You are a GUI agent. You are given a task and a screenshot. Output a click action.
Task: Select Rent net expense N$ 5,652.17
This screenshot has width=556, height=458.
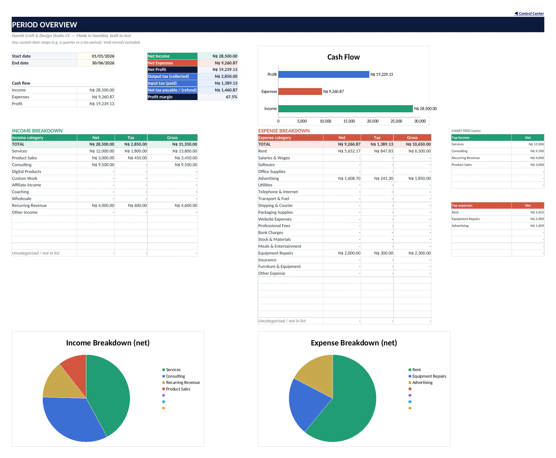(342, 151)
